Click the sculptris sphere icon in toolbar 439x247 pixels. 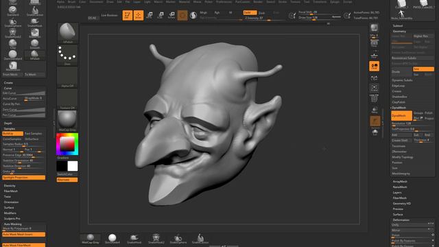pyautogui.click(x=193, y=15)
